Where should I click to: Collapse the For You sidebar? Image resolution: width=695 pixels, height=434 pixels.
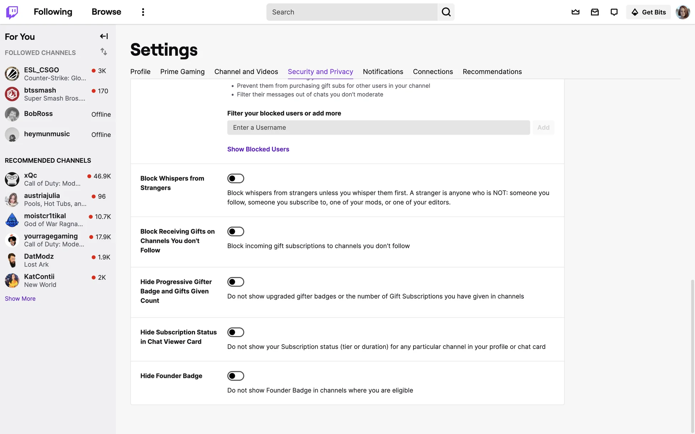(104, 36)
